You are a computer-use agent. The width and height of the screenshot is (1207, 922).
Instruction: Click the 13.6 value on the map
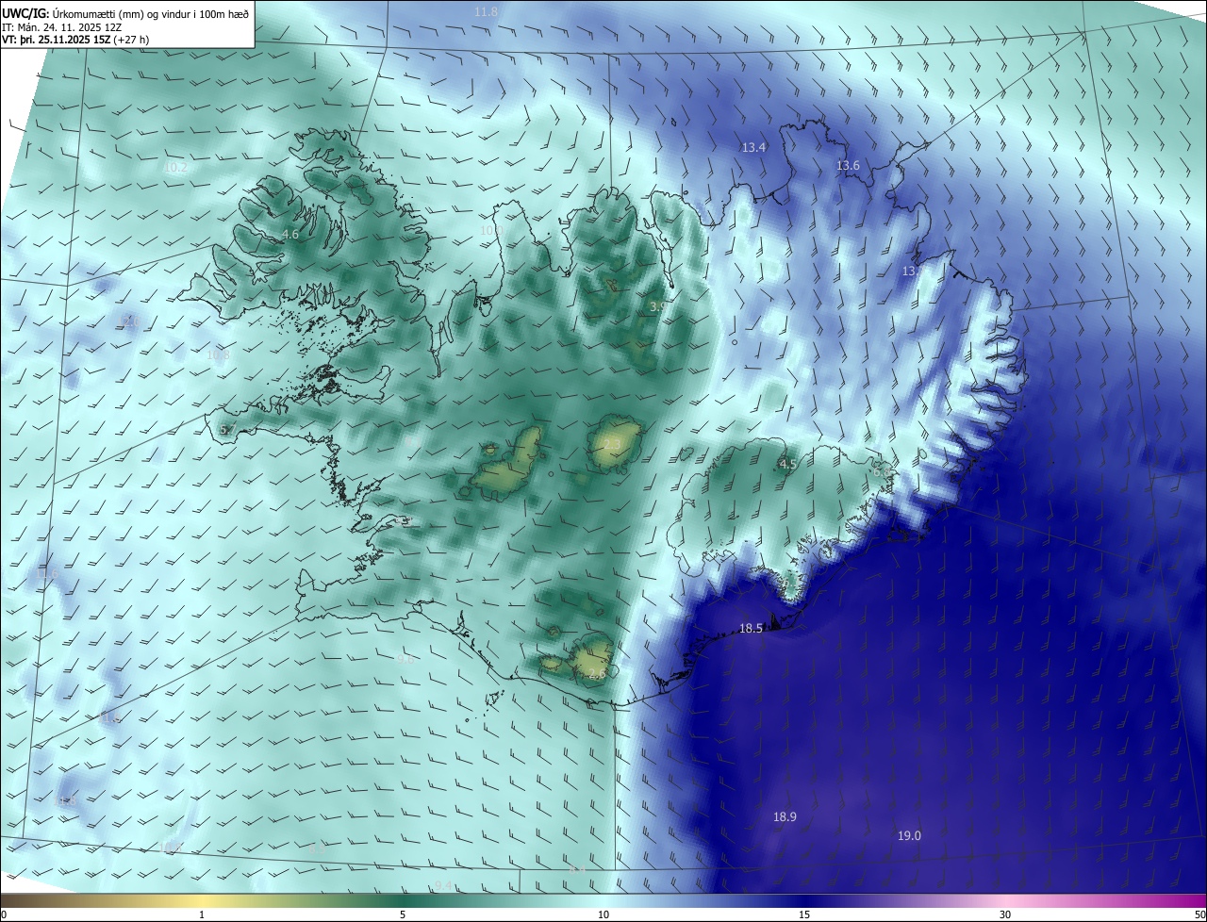(848, 165)
